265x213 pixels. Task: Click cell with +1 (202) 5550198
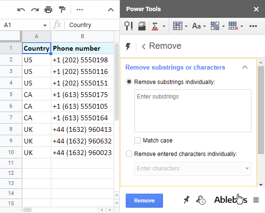(x=83, y=60)
